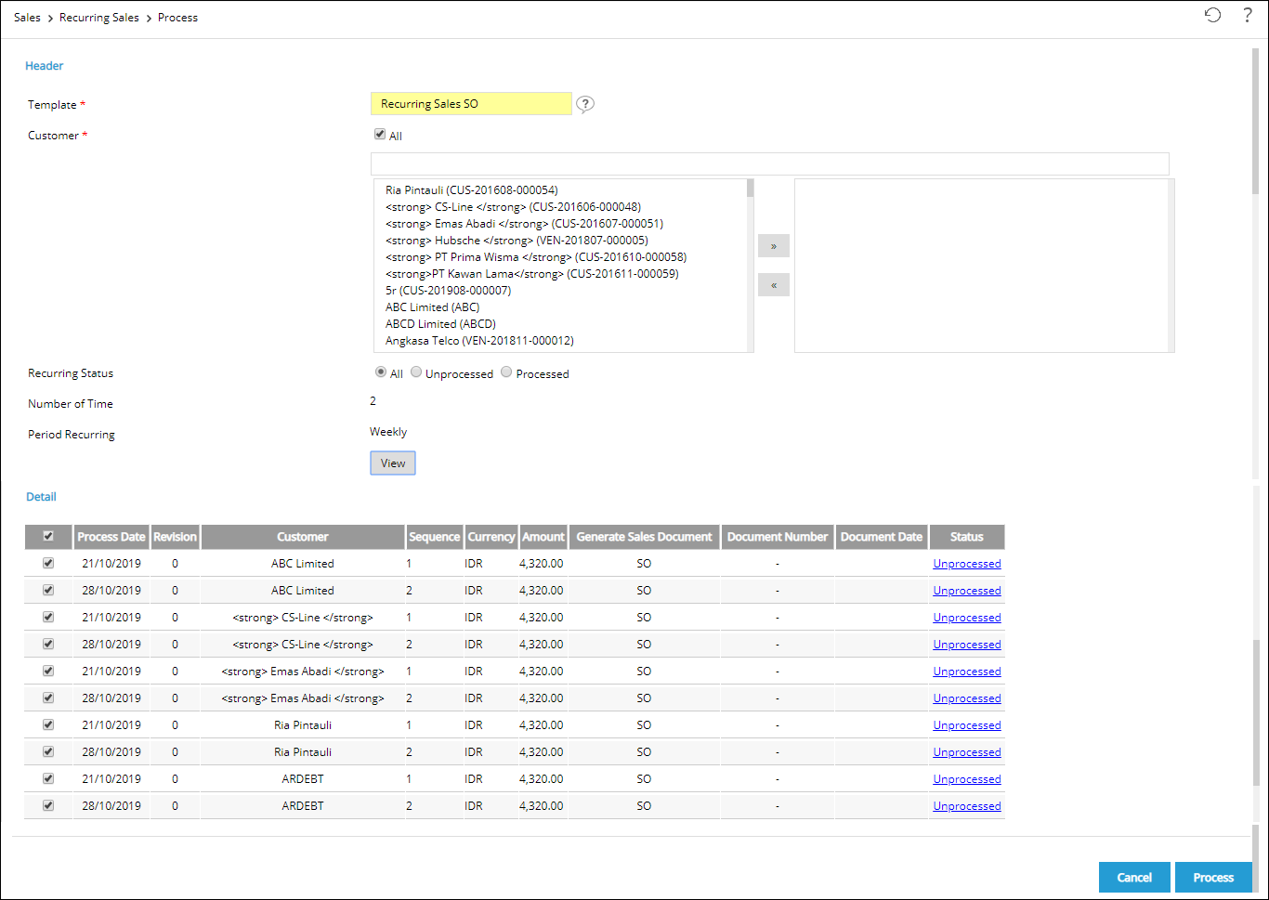Click the Template field Recurring Sales SO
The height and width of the screenshot is (900, 1269).
pyautogui.click(x=471, y=104)
